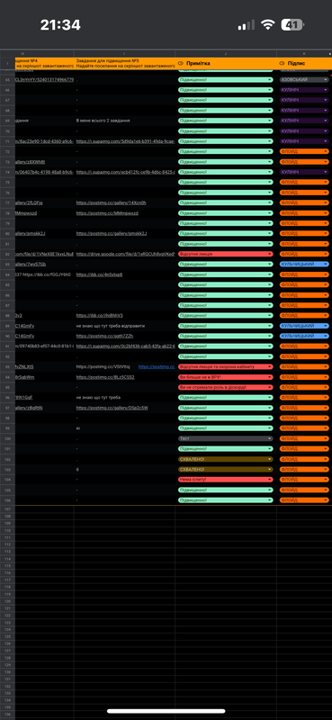Select the cell containing 'б' in row 103
Screen dimensions: 332x720
point(124,469)
